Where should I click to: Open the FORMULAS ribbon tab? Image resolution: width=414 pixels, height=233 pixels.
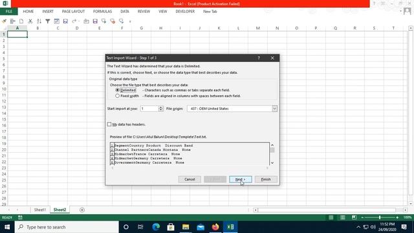coord(102,12)
